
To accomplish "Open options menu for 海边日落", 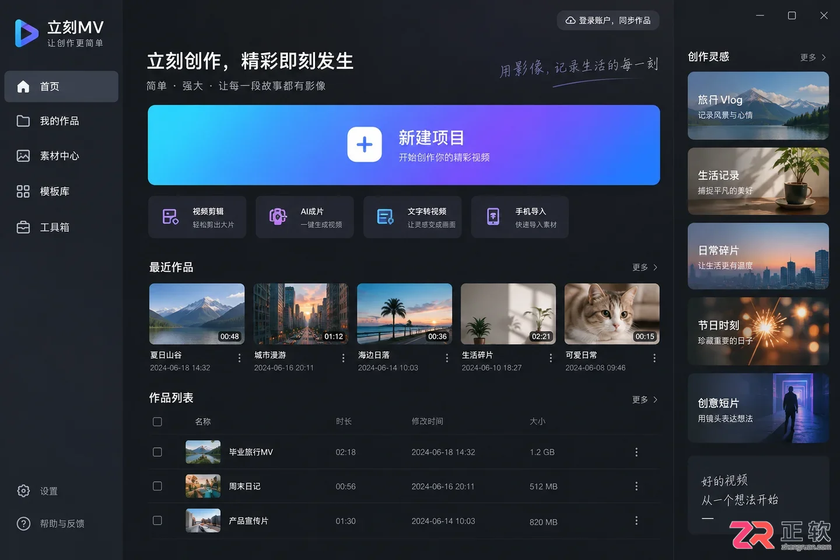I will [447, 358].
